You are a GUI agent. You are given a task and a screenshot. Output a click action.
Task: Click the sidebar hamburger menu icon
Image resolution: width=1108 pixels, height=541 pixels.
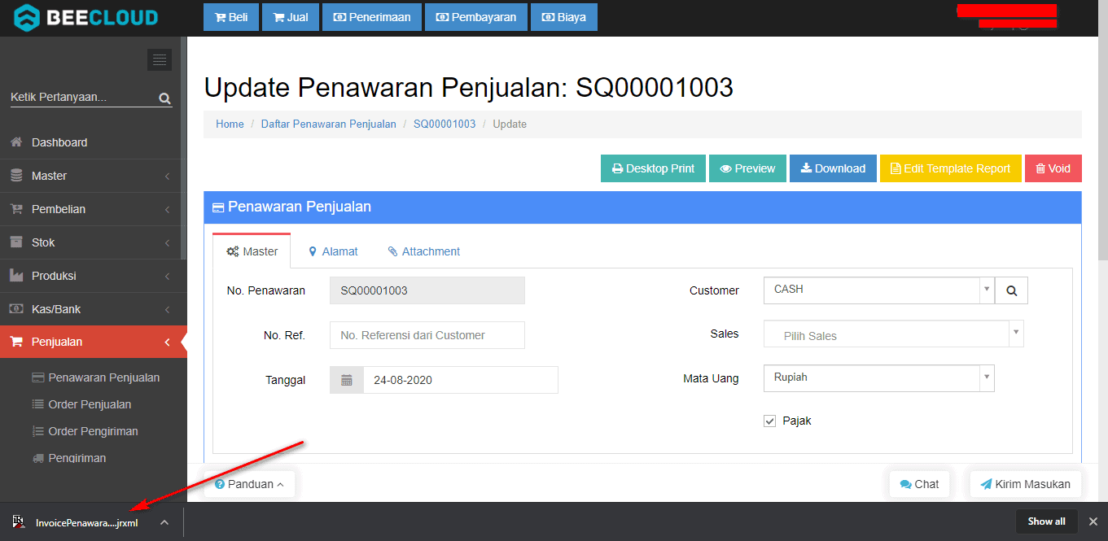click(160, 59)
